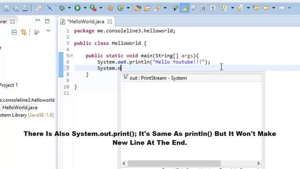Maximize the Package Explorer panel
Image resolution: width=300 pixels, height=169 pixels.
[x=47, y=21]
